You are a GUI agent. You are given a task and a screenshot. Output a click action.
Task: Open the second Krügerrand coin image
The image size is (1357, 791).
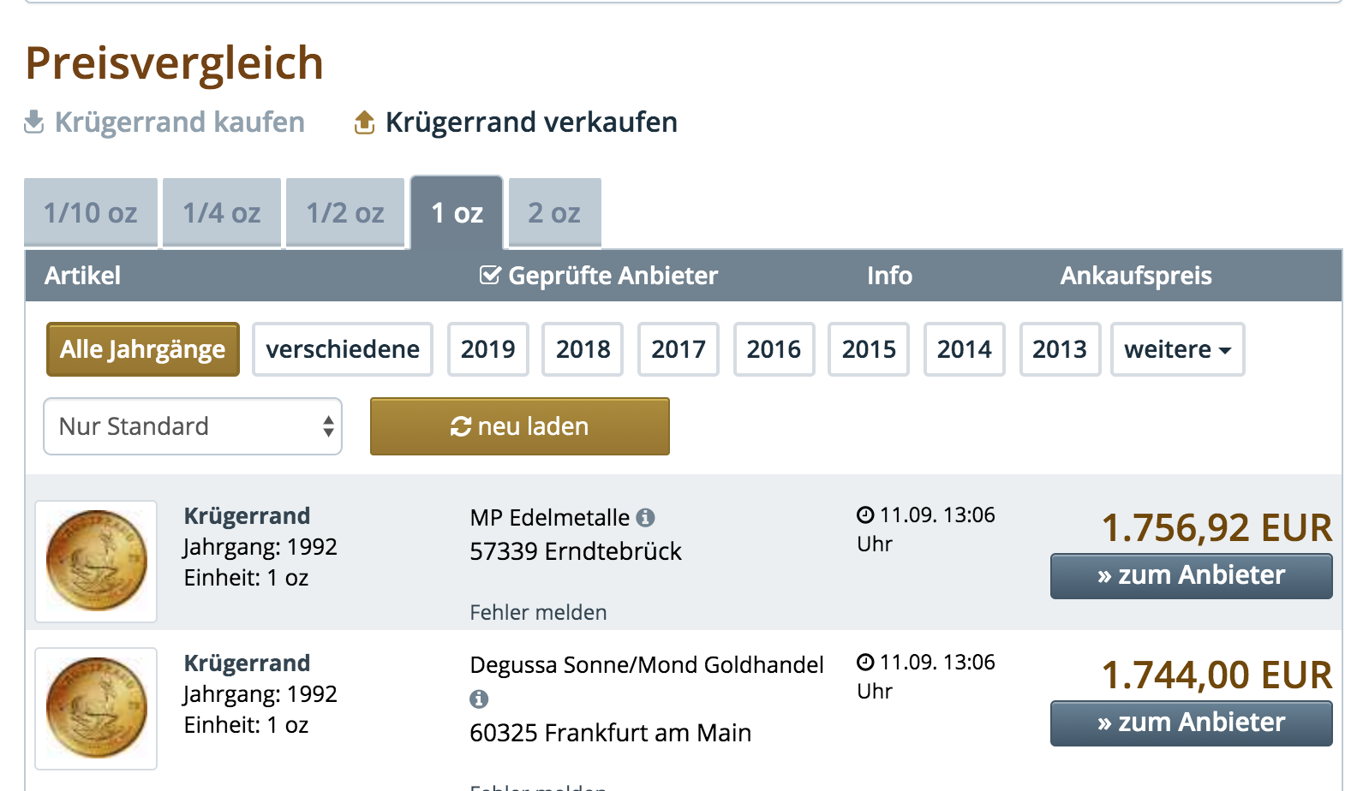pos(96,709)
